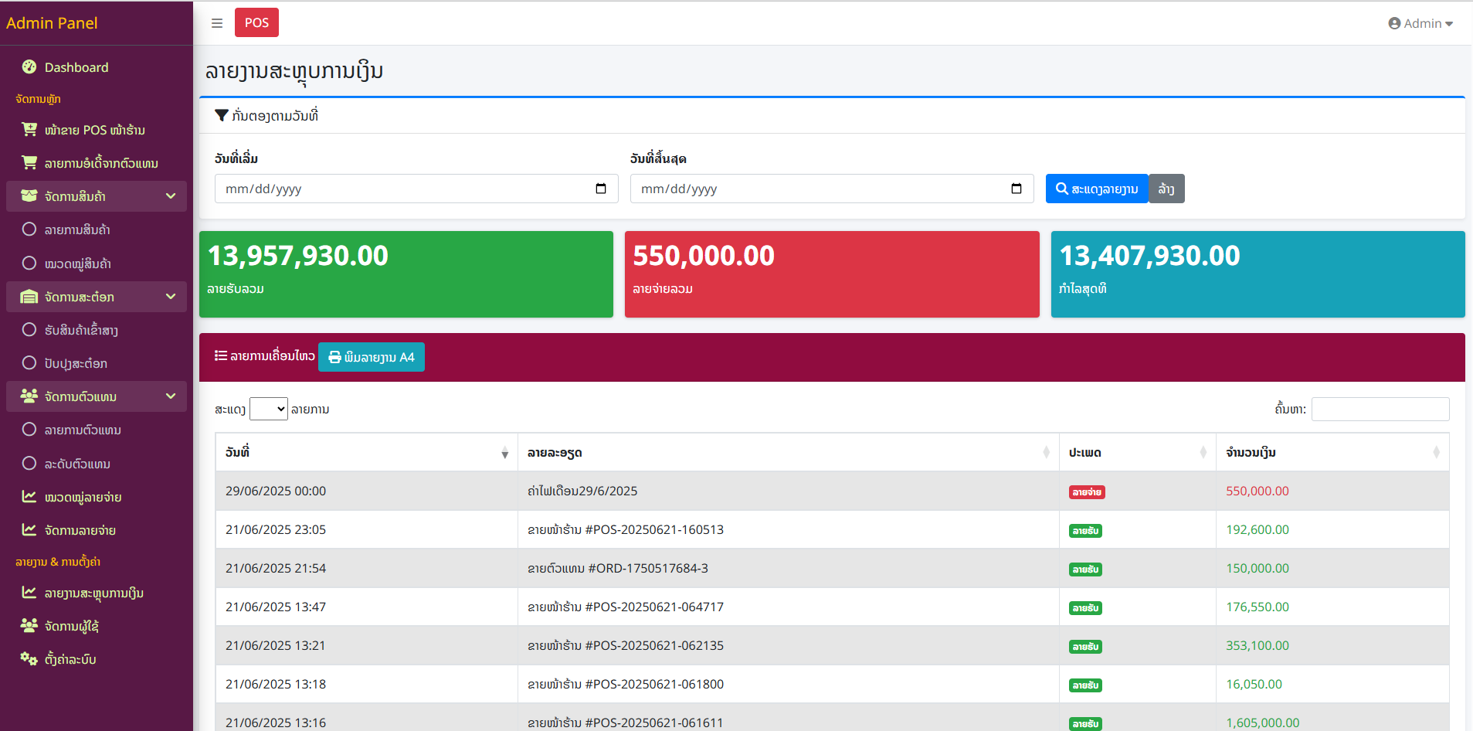Click the users icon for ຈັດການຜູ້ໃຊ້
Image resolution: width=1473 pixels, height=731 pixels.
click(x=29, y=626)
